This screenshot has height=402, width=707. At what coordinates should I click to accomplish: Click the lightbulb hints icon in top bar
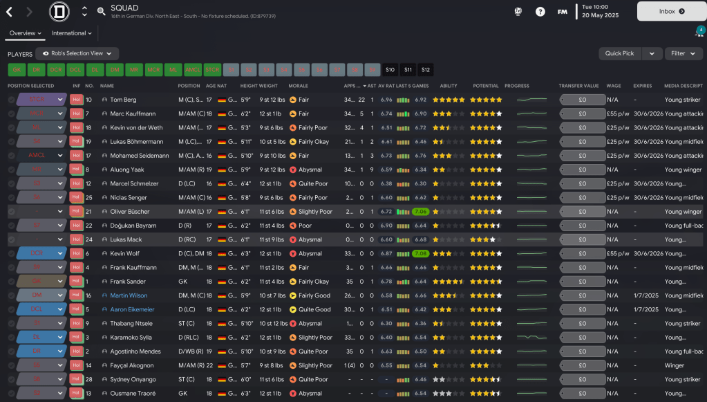[518, 12]
